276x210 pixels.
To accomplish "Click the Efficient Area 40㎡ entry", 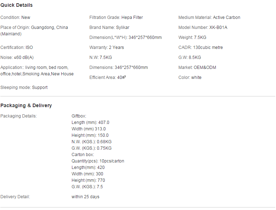I will click(x=108, y=77).
